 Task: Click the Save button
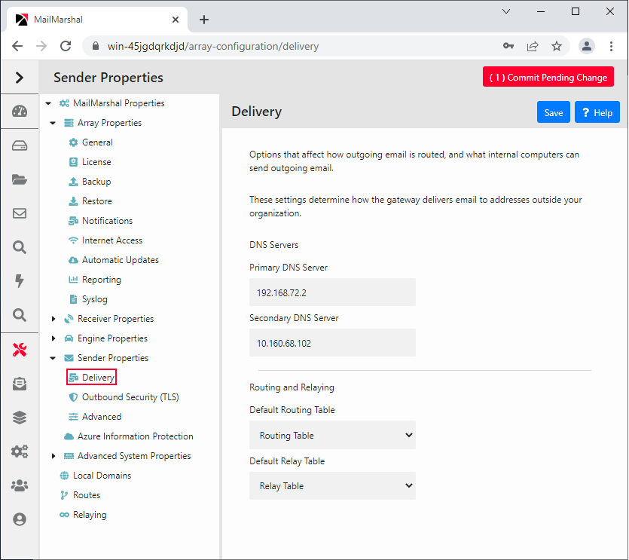(554, 112)
